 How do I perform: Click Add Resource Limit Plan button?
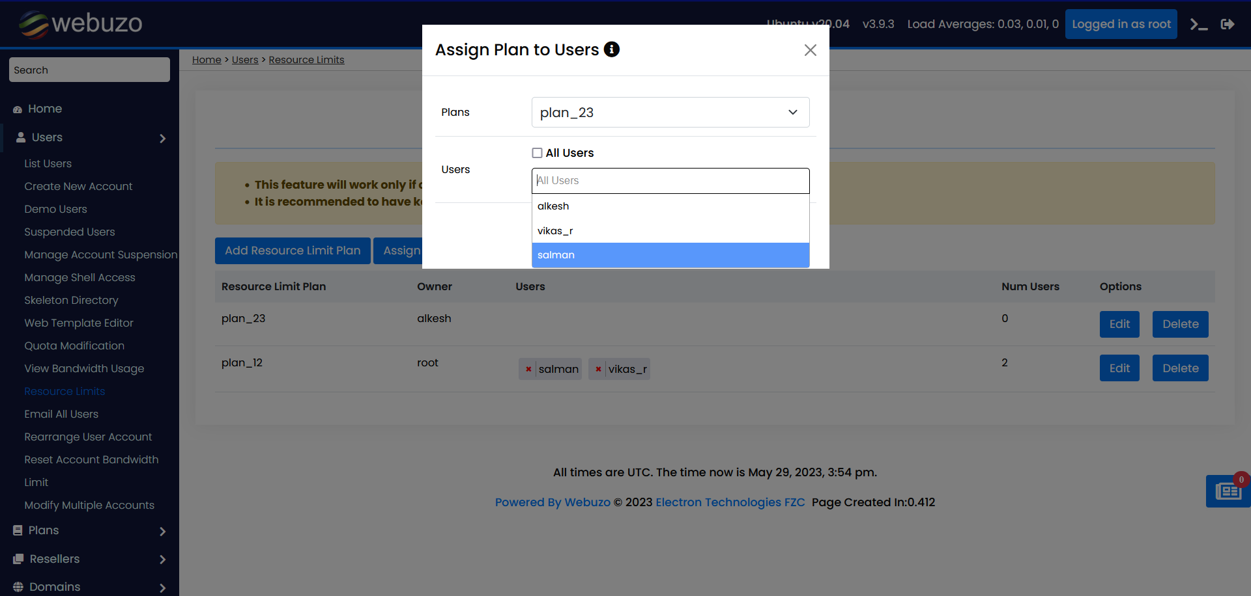(293, 251)
